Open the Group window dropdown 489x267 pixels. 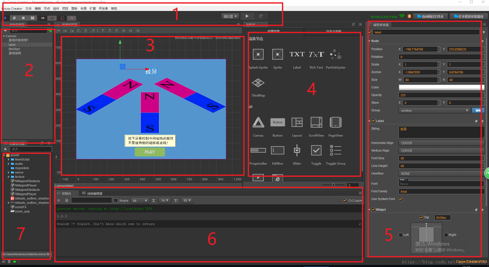434,110
